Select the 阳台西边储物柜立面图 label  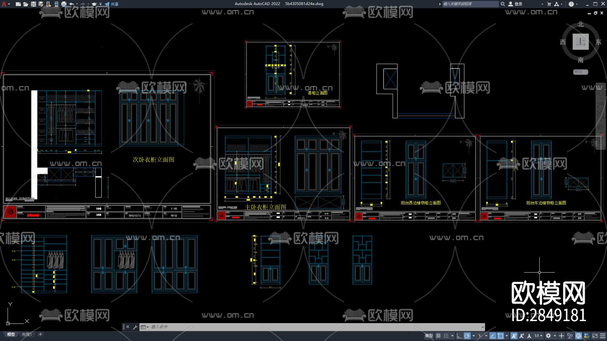point(421,203)
